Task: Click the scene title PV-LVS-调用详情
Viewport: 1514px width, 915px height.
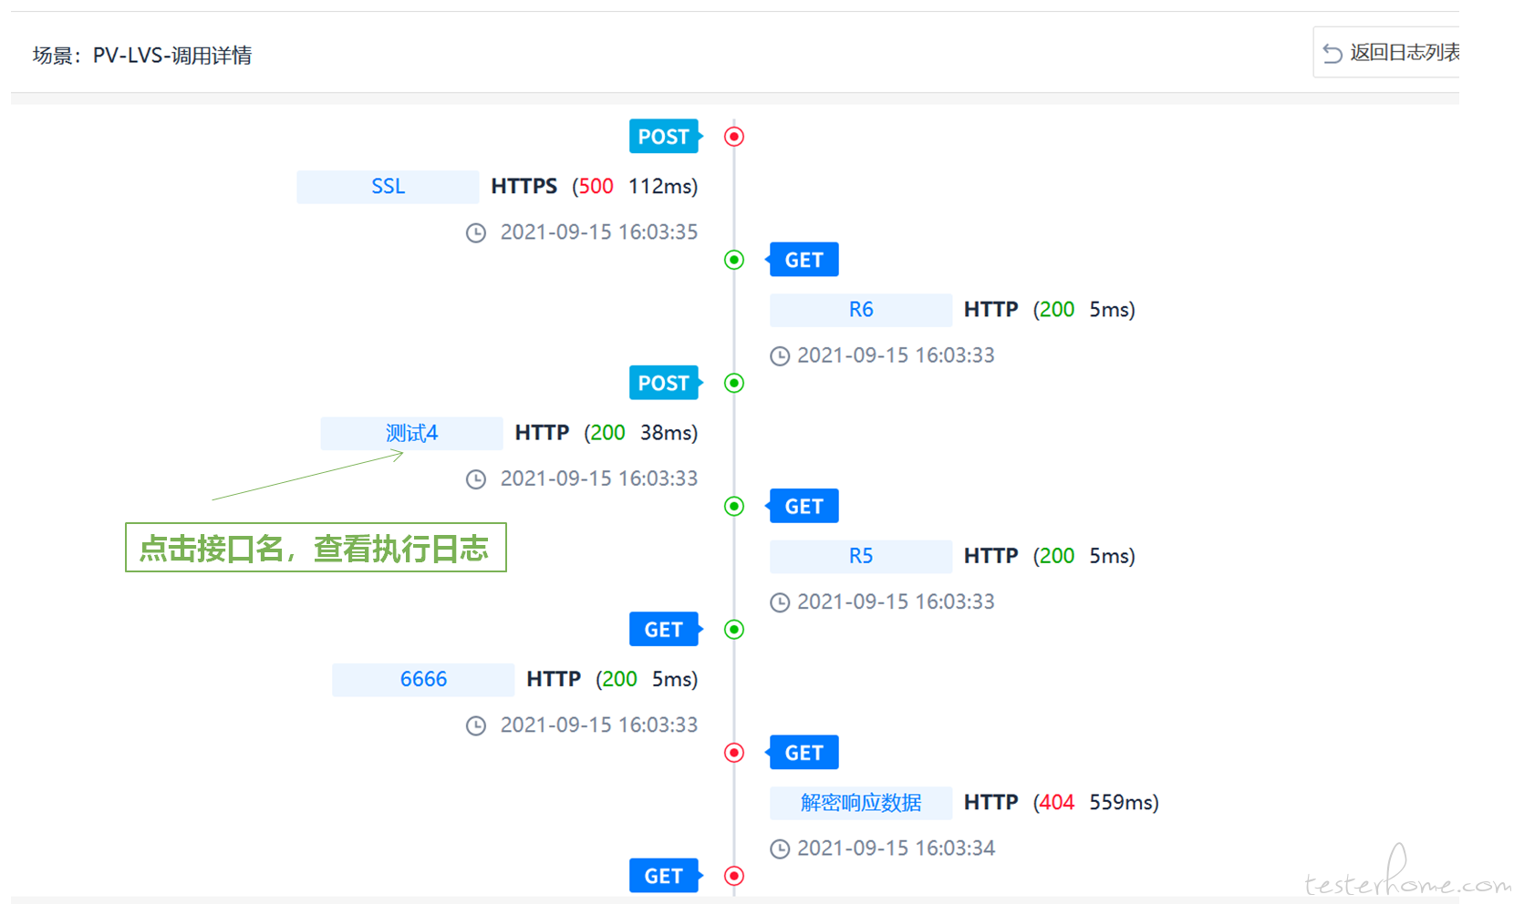Action: point(172,56)
